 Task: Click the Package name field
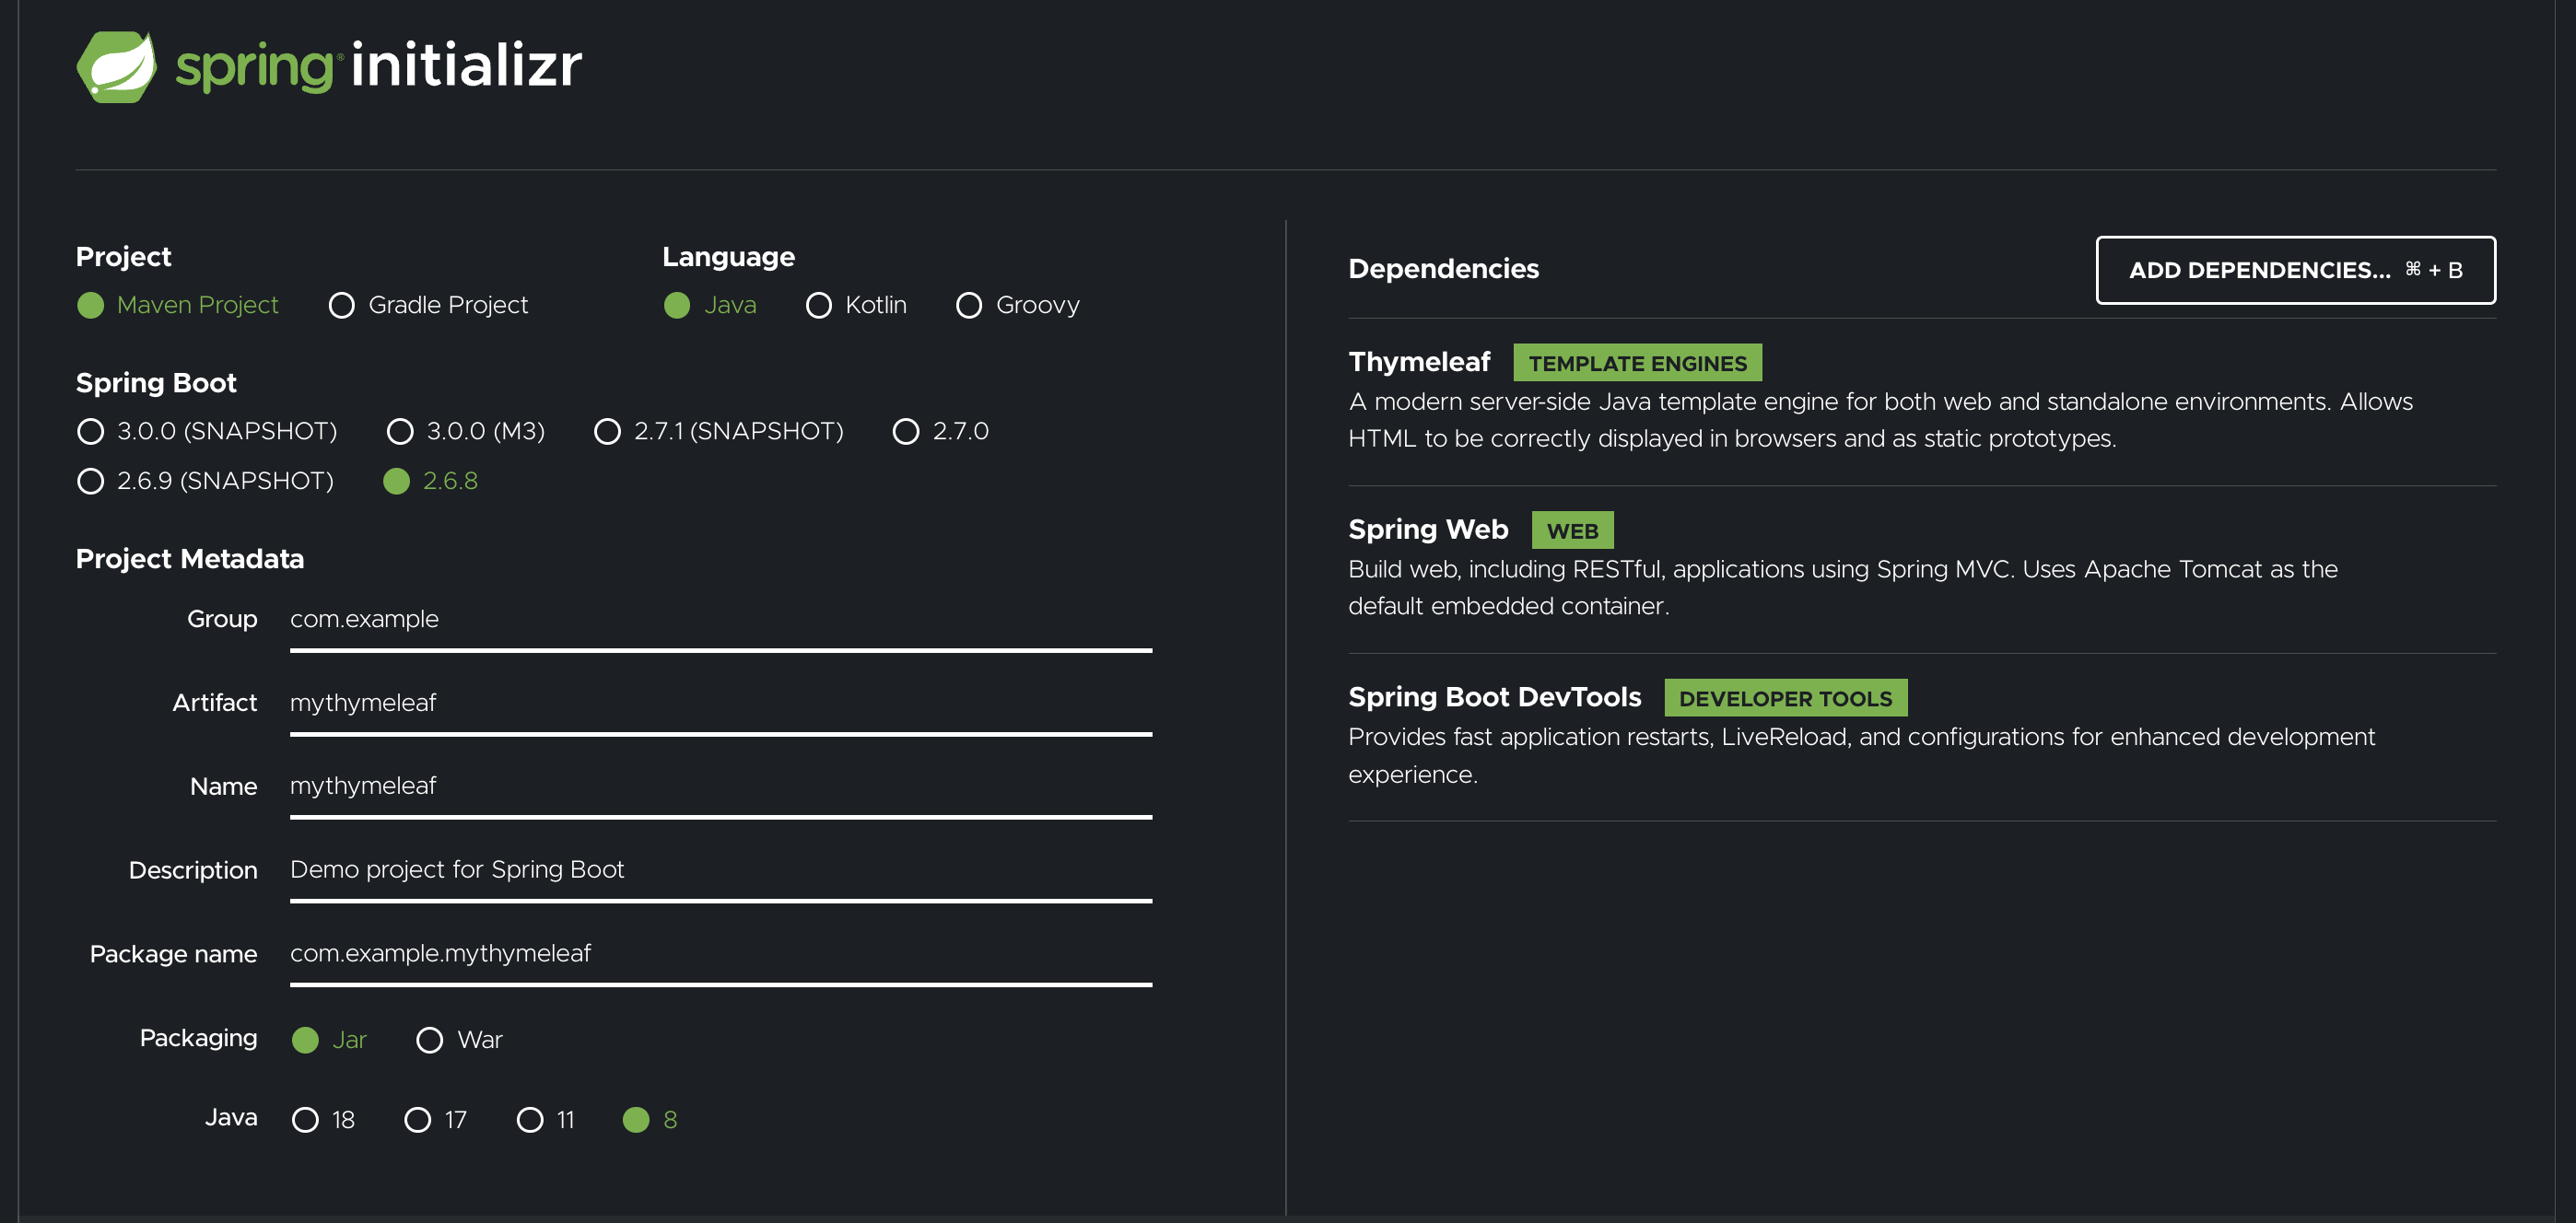[x=720, y=954]
